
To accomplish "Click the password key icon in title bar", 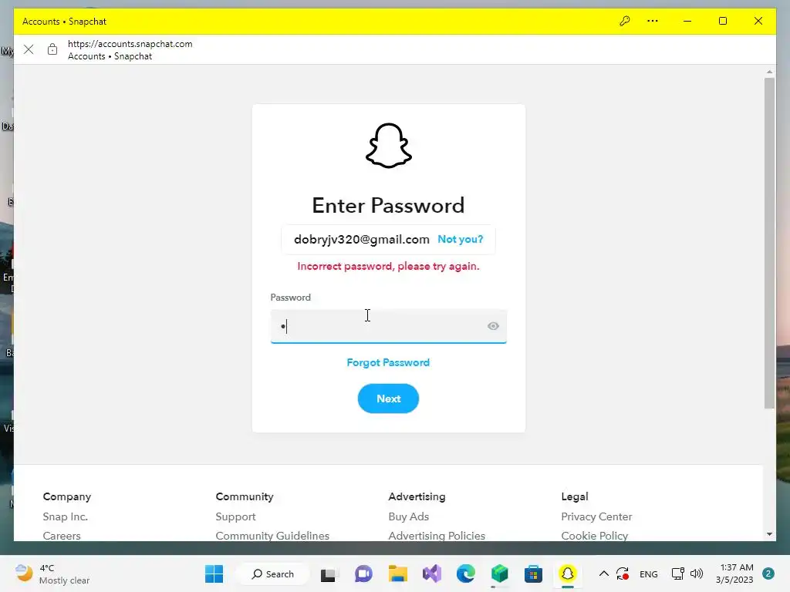I will [625, 21].
